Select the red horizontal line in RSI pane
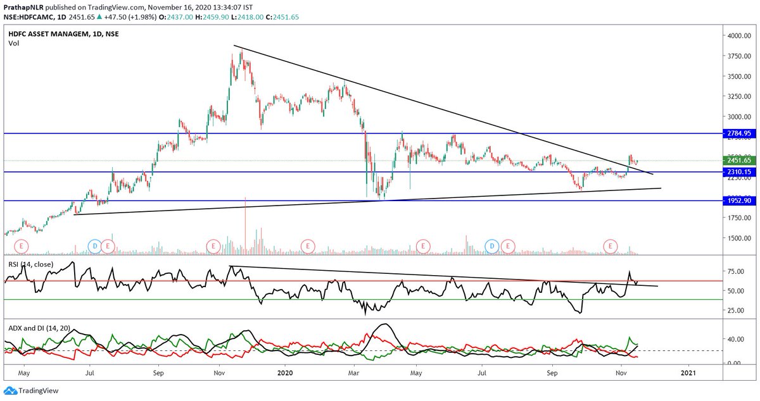This screenshot has height=401, width=760. (x=363, y=281)
